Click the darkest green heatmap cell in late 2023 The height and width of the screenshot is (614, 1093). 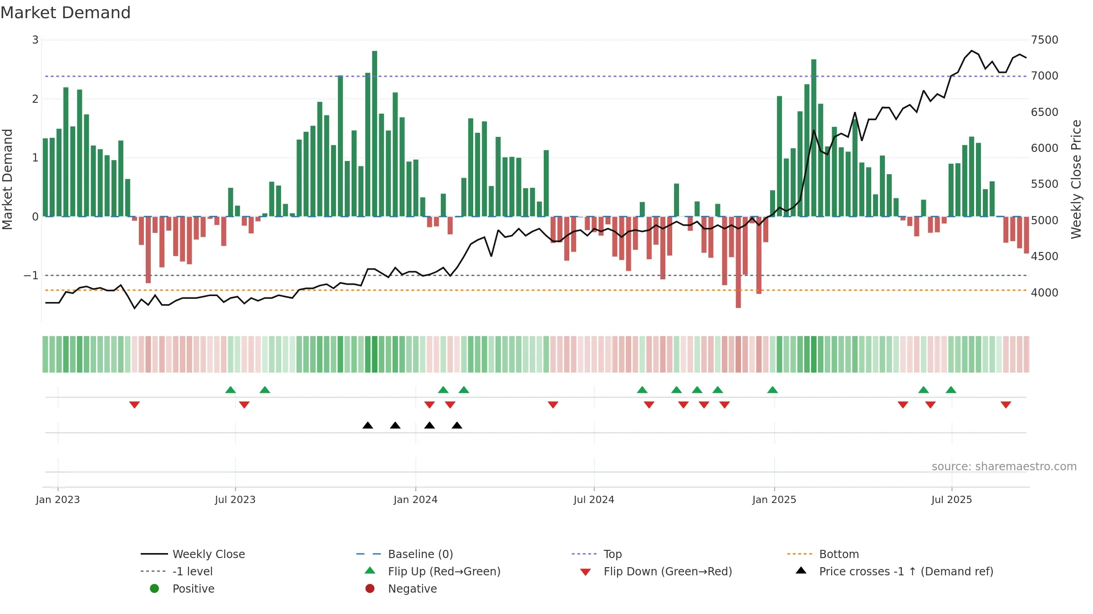click(x=374, y=354)
